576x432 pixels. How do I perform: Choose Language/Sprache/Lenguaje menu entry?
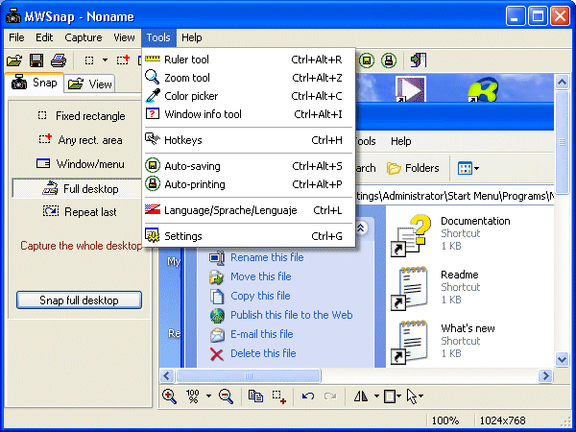point(249,210)
